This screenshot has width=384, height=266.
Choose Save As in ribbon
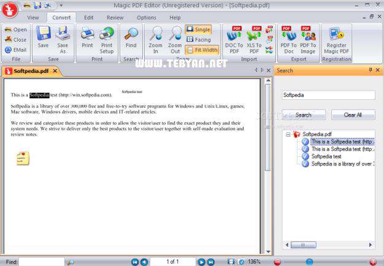point(63,40)
